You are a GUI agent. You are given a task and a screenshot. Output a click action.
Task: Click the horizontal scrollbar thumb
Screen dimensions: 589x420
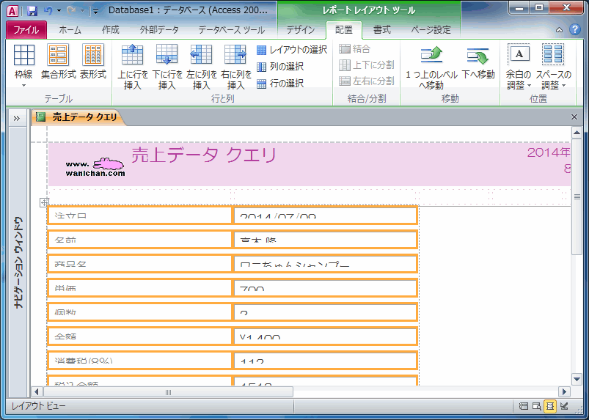coord(168,392)
